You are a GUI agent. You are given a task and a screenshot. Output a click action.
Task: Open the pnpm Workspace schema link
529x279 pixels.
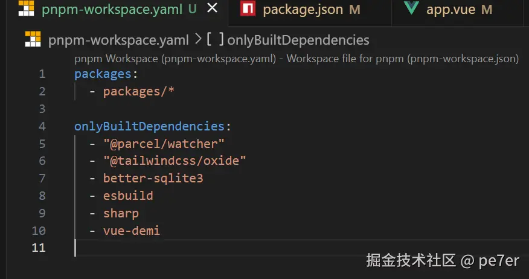297,59
